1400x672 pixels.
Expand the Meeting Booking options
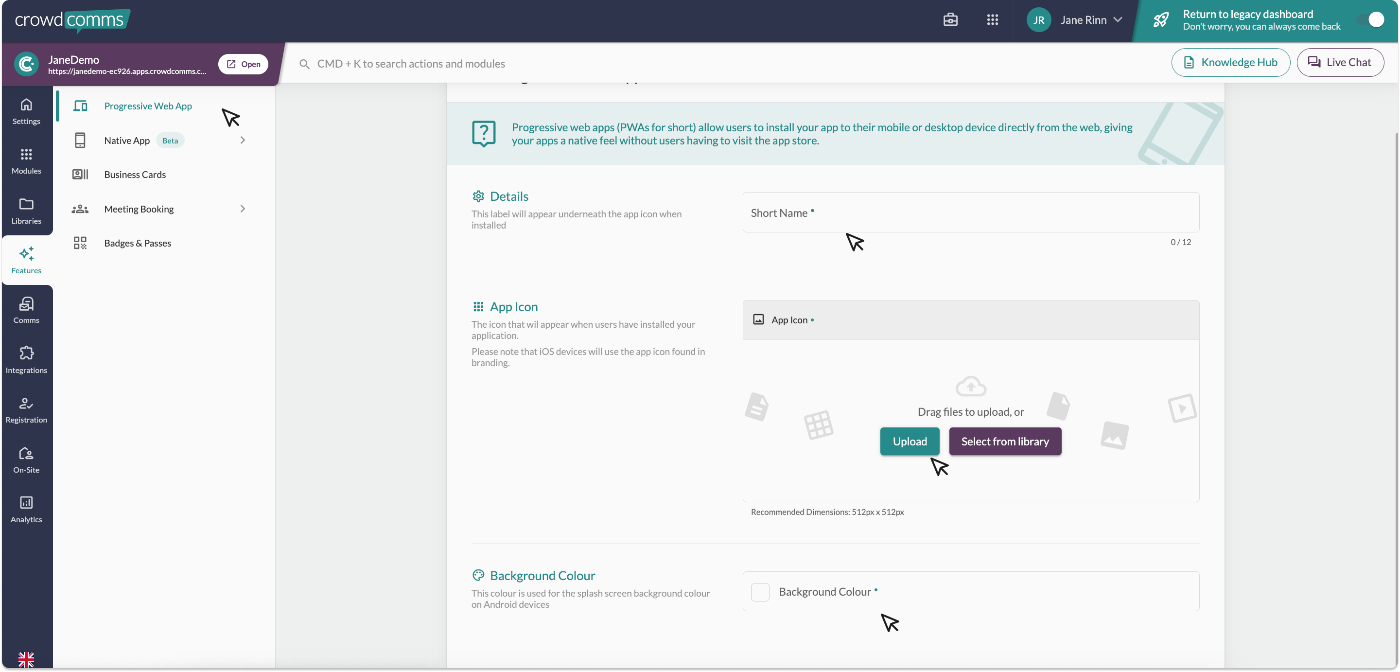[x=139, y=209]
